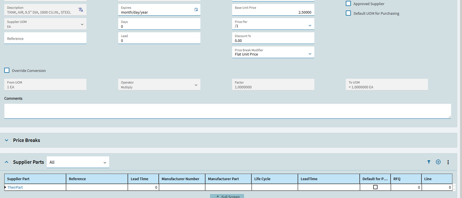Sort by the Life Cycle column header
462x198 pixels.
click(275, 179)
